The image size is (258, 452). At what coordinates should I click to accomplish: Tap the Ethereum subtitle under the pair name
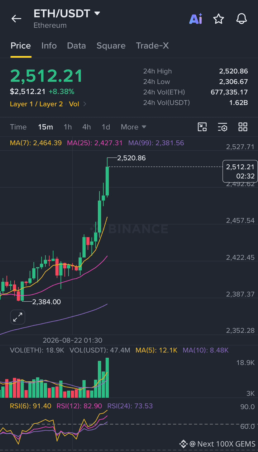click(50, 26)
